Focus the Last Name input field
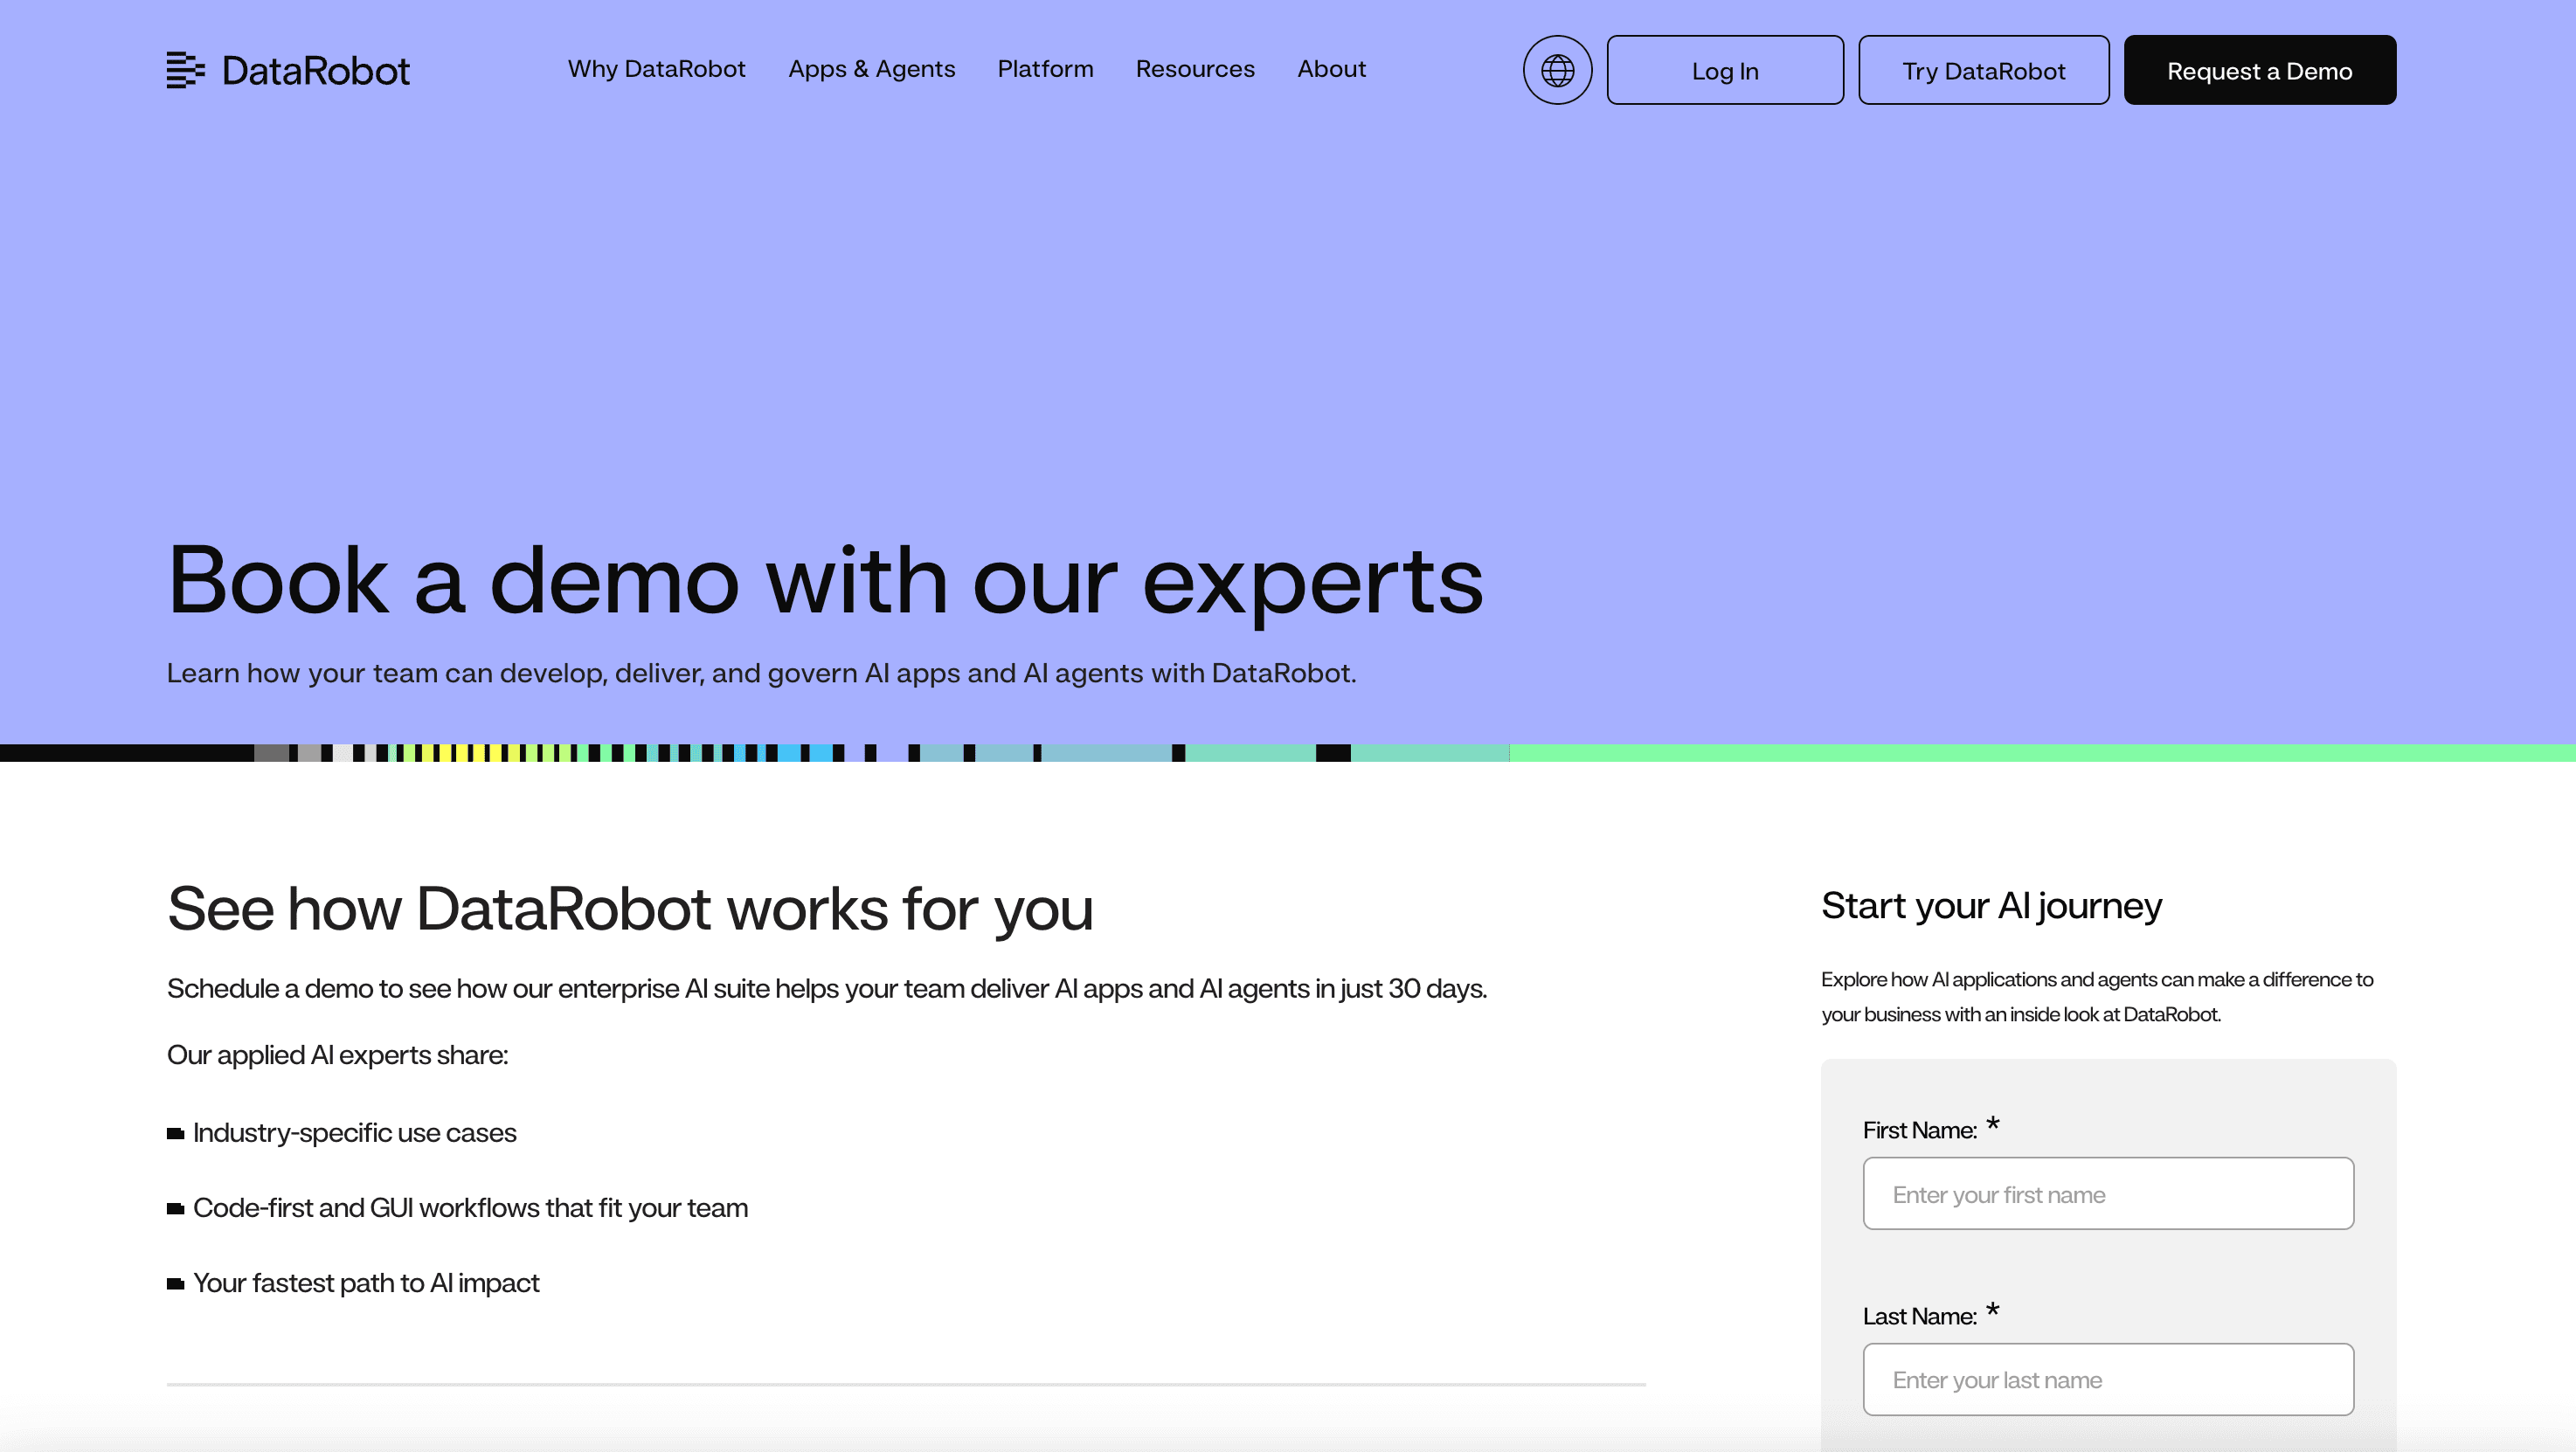Screen dimensions: 2576x1452 [2108, 1379]
